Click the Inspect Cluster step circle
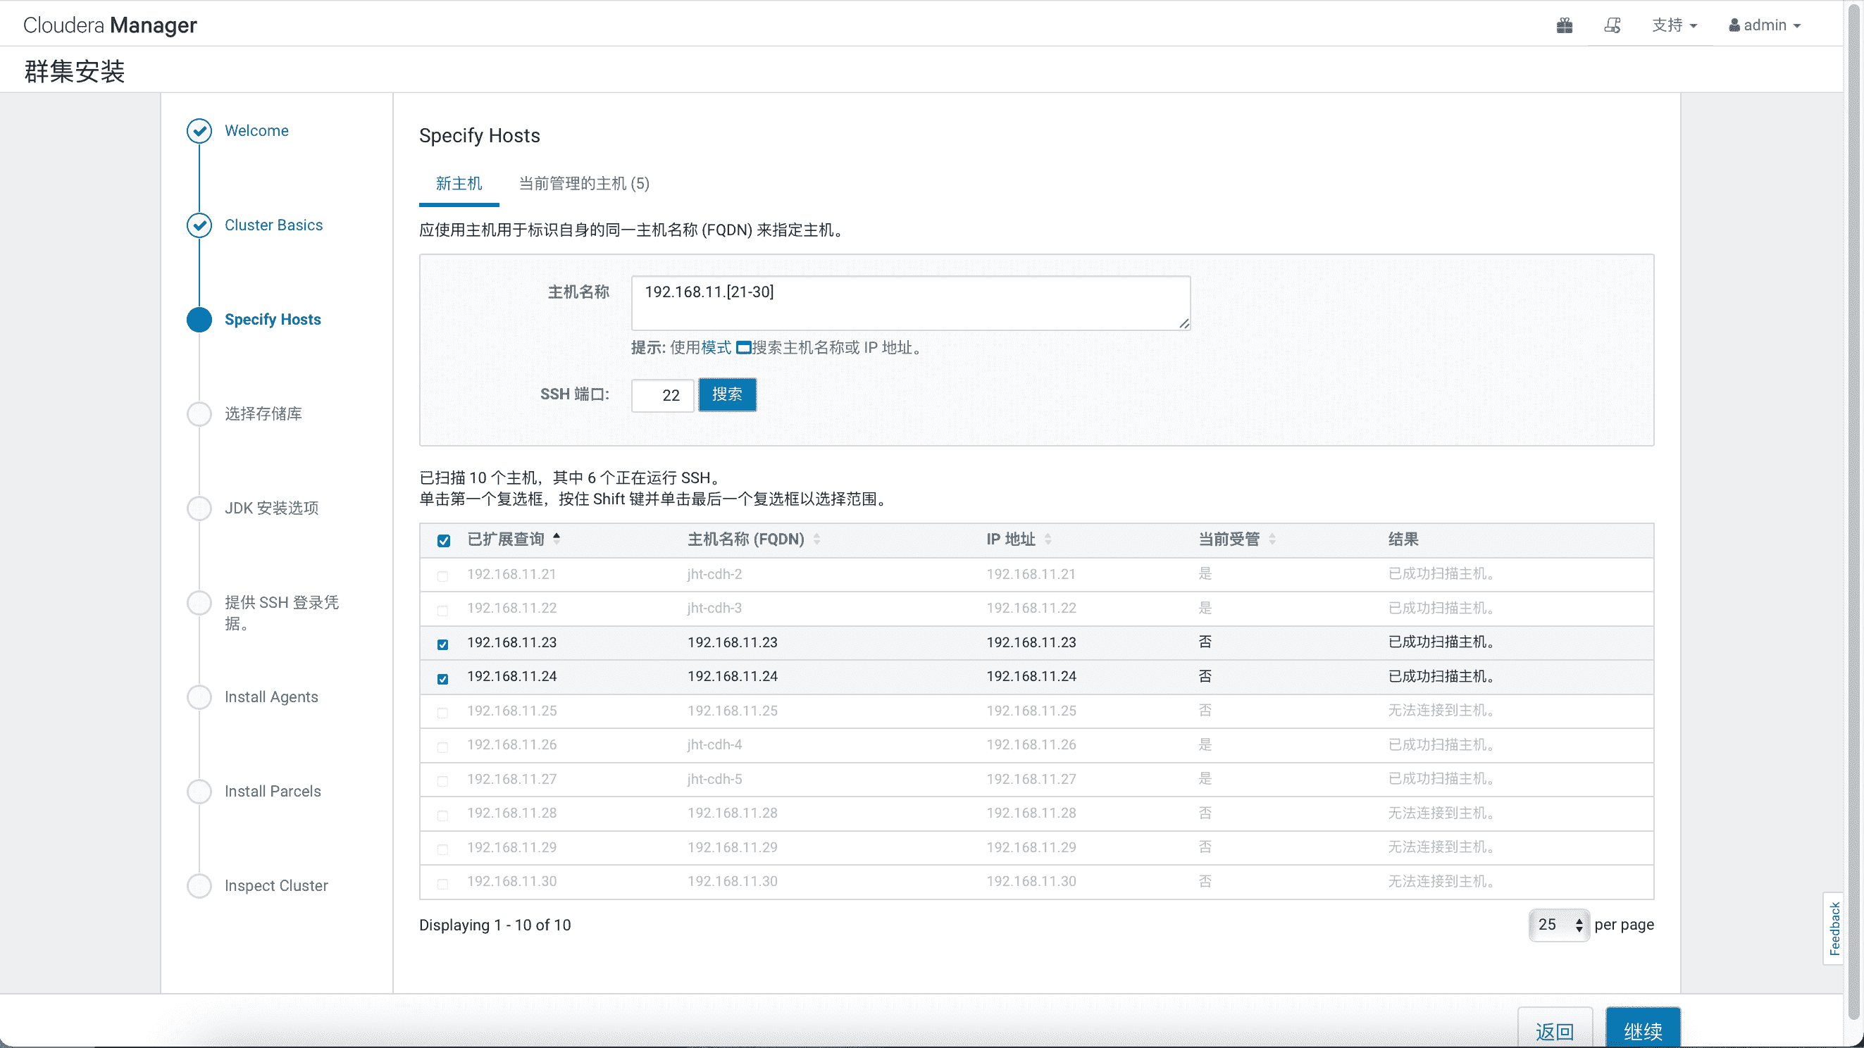This screenshot has height=1048, width=1864. pyautogui.click(x=199, y=886)
